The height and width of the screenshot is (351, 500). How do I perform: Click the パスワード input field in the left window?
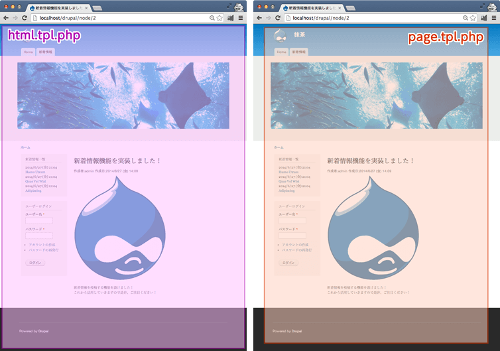39,236
